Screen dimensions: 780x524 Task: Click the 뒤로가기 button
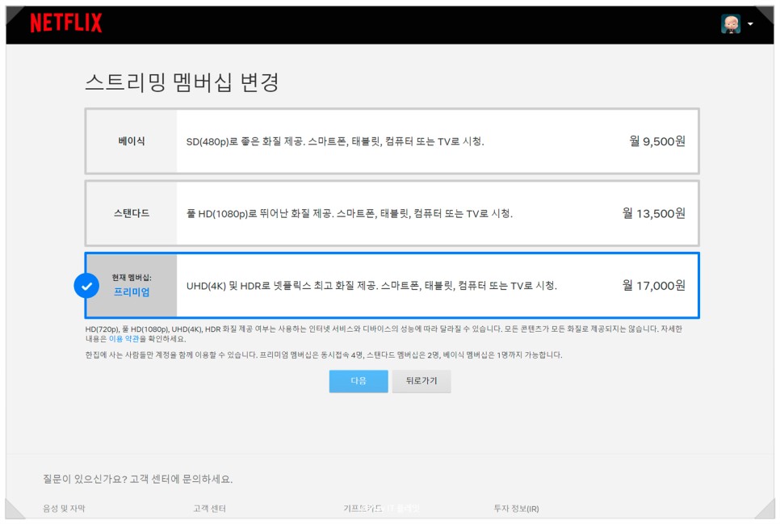(x=421, y=381)
